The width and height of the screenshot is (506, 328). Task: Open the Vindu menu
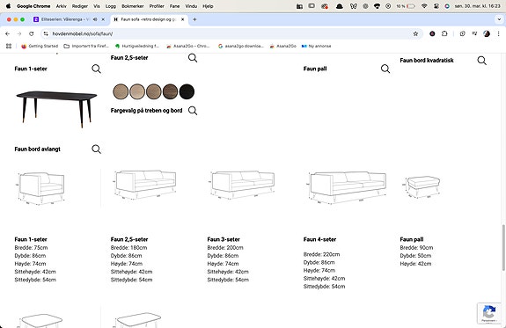191,6
